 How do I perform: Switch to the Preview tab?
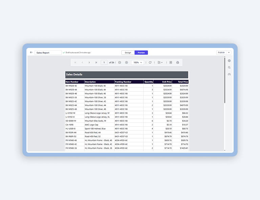tap(141, 53)
